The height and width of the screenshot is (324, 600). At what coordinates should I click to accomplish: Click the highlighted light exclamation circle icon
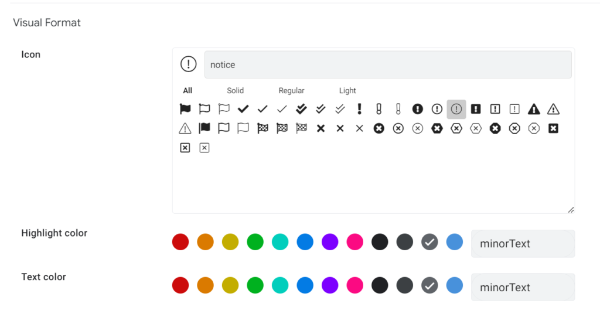tap(456, 109)
